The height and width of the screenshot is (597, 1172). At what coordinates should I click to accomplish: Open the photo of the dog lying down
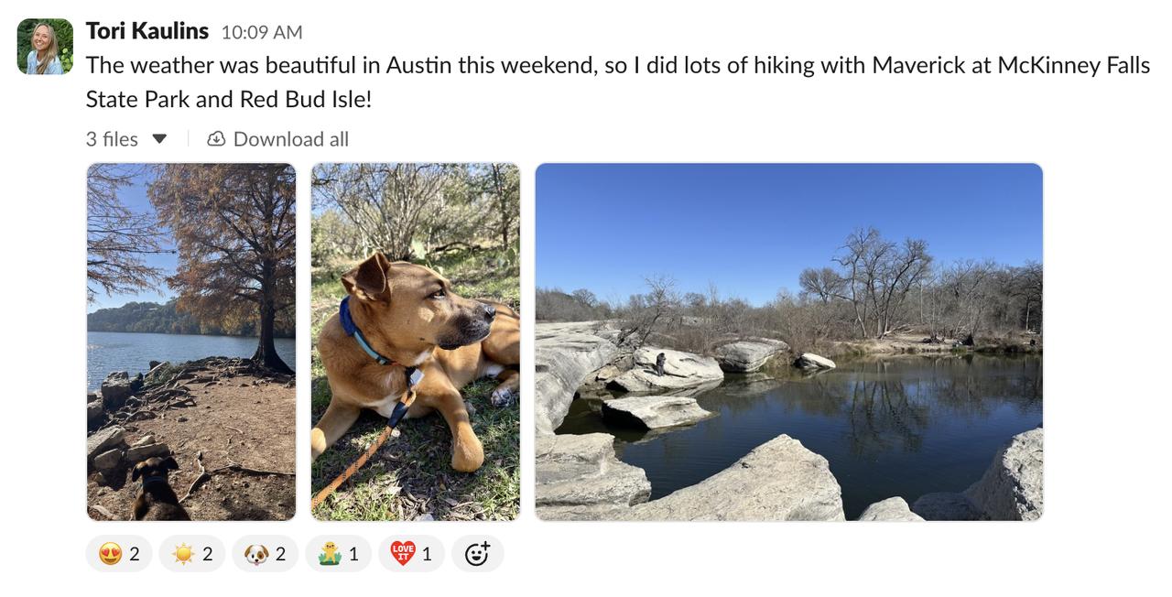click(x=416, y=342)
